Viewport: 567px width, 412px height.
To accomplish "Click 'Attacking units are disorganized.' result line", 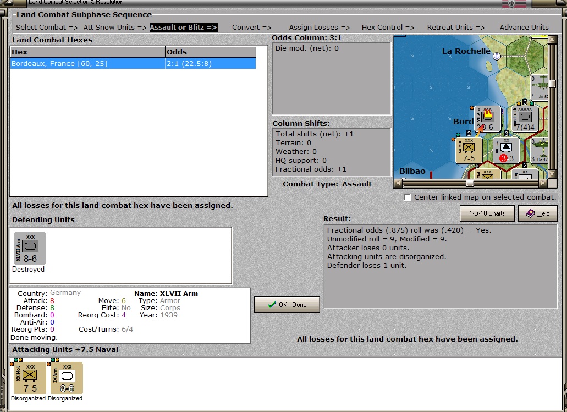I will tap(387, 257).
